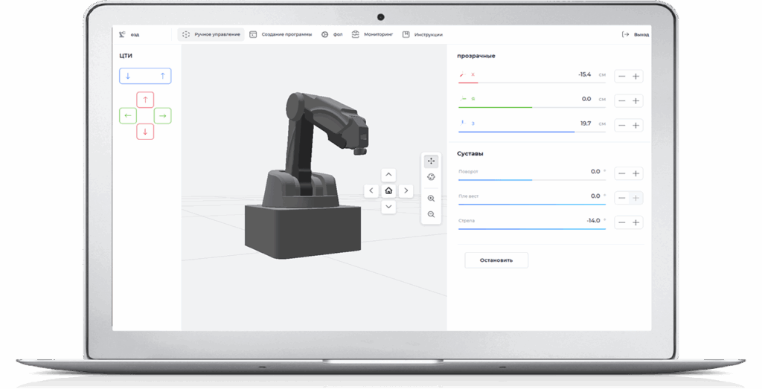Increase Поворот joint angle with plus
The height and width of the screenshot is (389, 762).
[x=636, y=173]
